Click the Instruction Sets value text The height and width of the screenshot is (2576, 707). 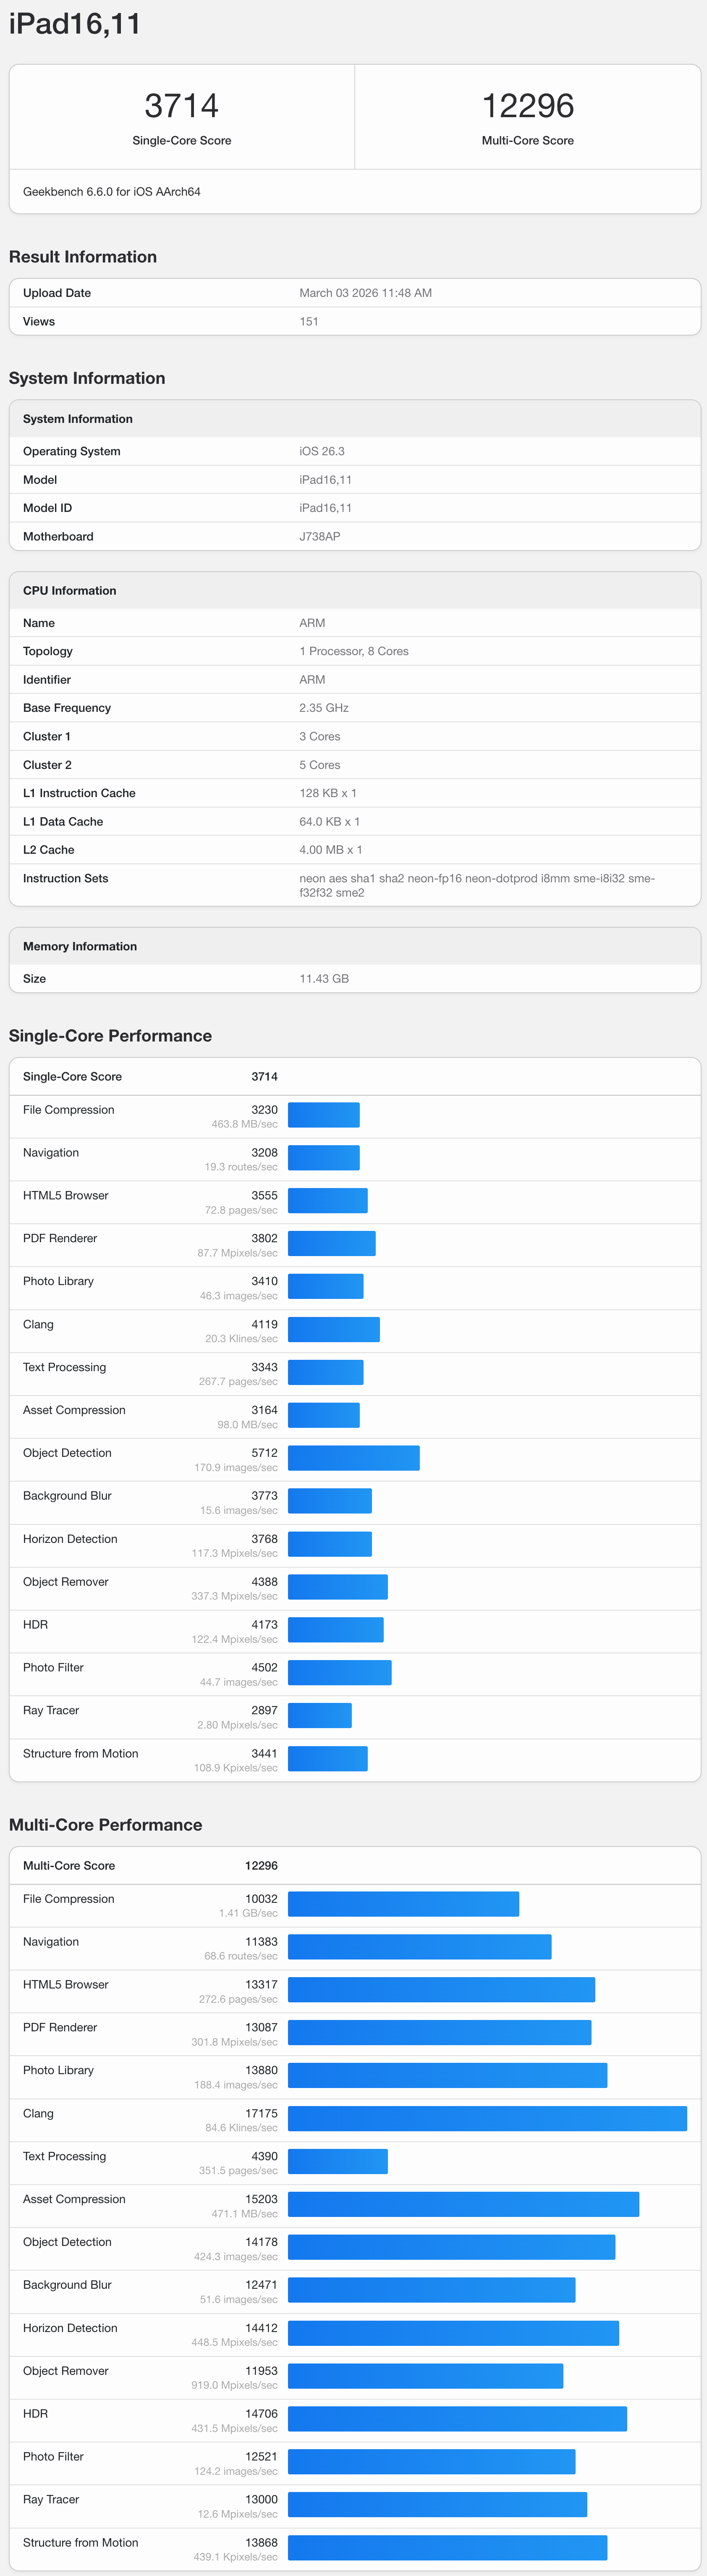476,885
